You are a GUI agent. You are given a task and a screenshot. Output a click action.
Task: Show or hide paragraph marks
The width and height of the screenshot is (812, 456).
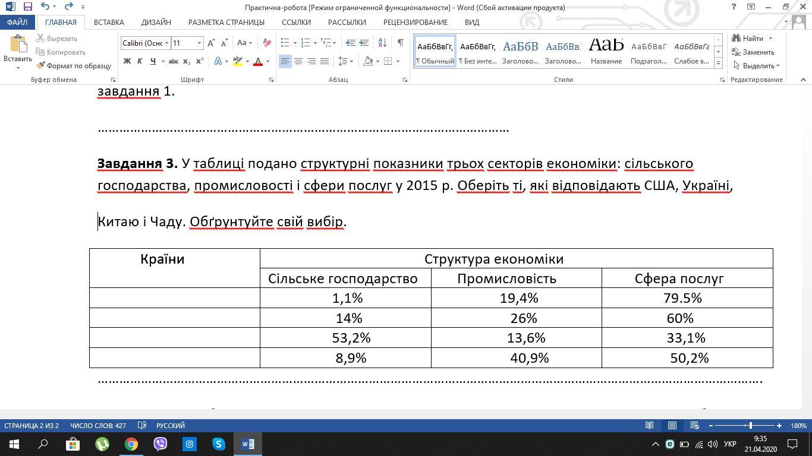(x=400, y=43)
